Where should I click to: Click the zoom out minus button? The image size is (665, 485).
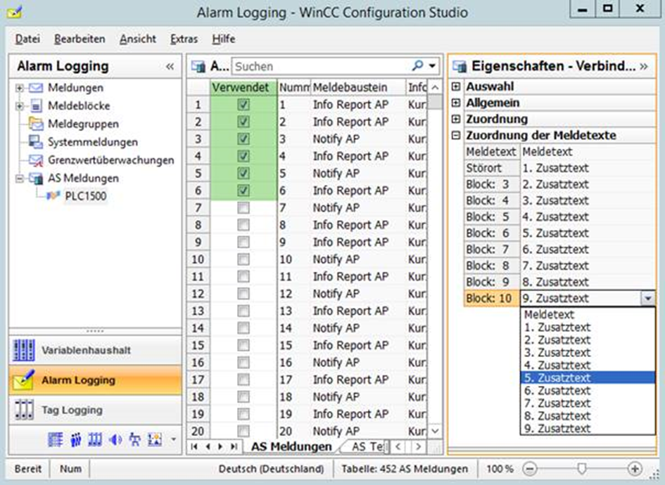click(x=530, y=469)
